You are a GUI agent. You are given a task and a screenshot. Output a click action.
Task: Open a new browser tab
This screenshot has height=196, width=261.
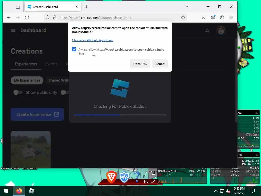coord(86,7)
